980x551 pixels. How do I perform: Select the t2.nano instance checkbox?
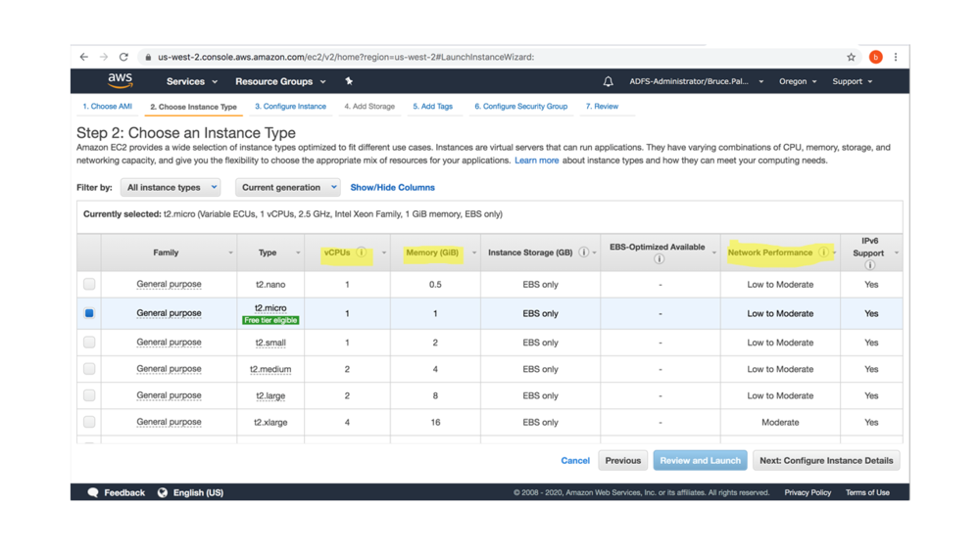[x=89, y=284]
